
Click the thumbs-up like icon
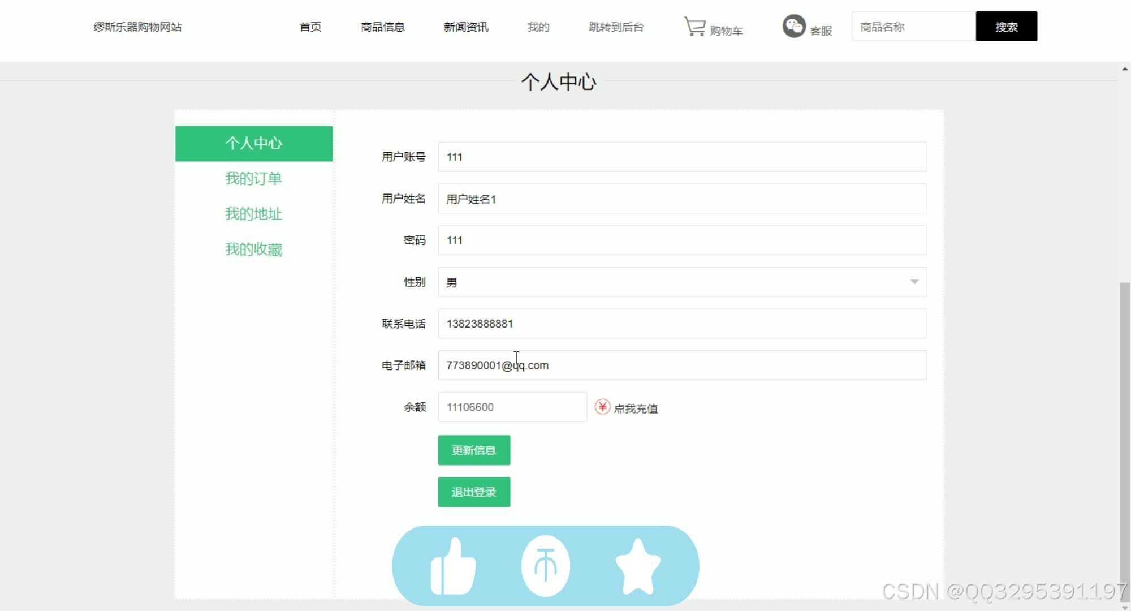click(x=452, y=566)
